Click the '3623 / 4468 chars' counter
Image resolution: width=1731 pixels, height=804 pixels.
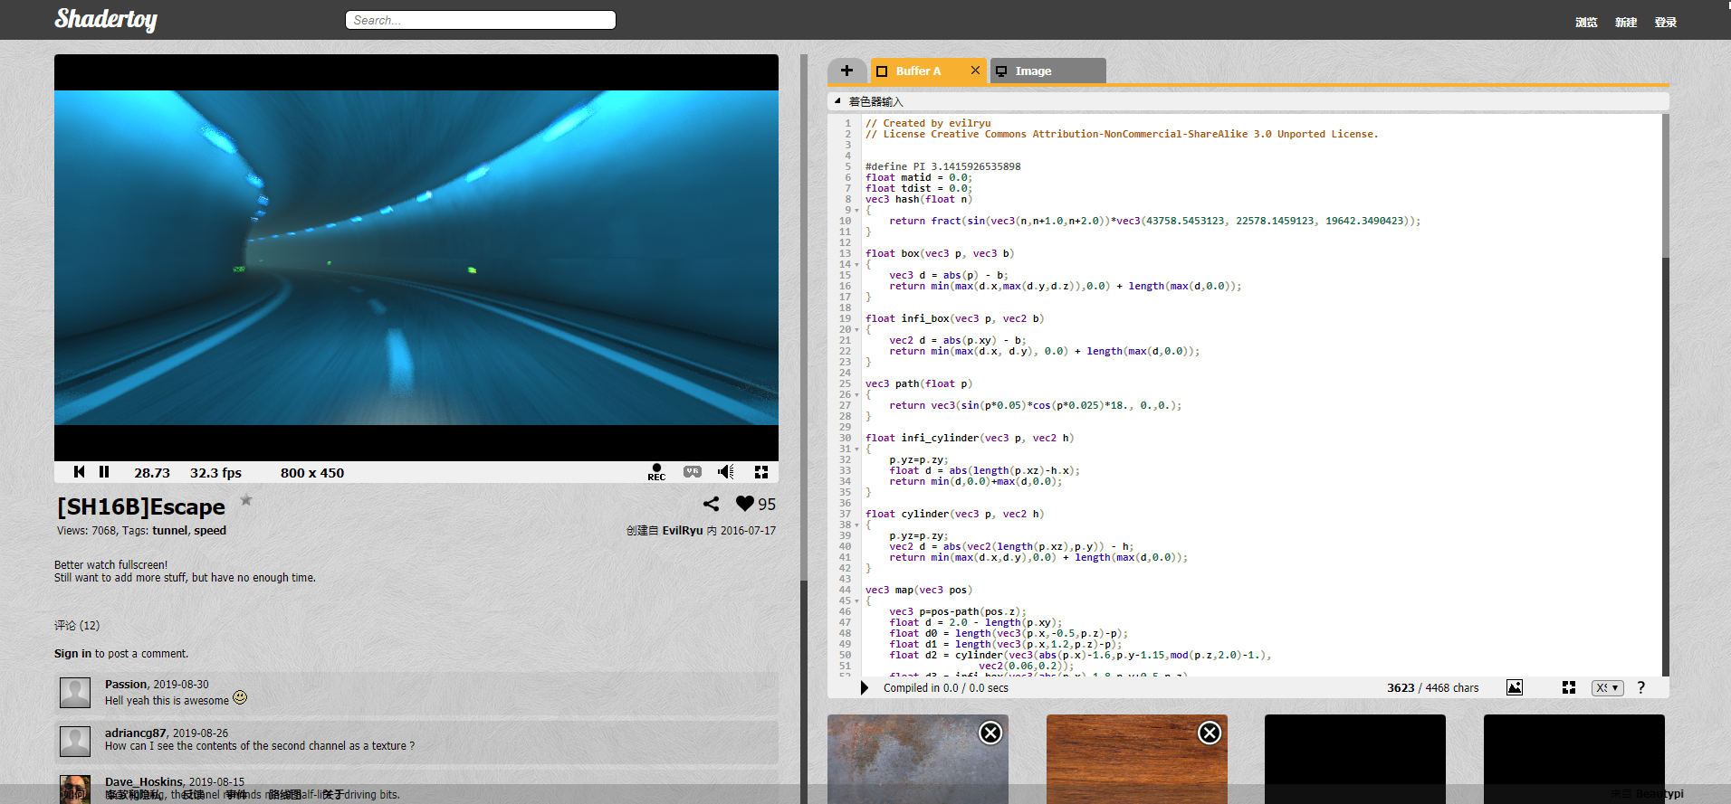click(1432, 688)
